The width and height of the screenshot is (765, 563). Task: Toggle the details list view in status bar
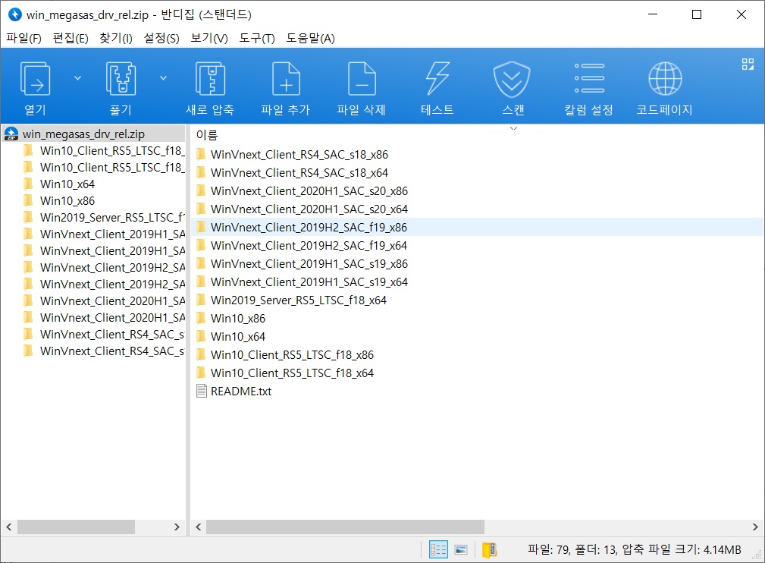[438, 550]
